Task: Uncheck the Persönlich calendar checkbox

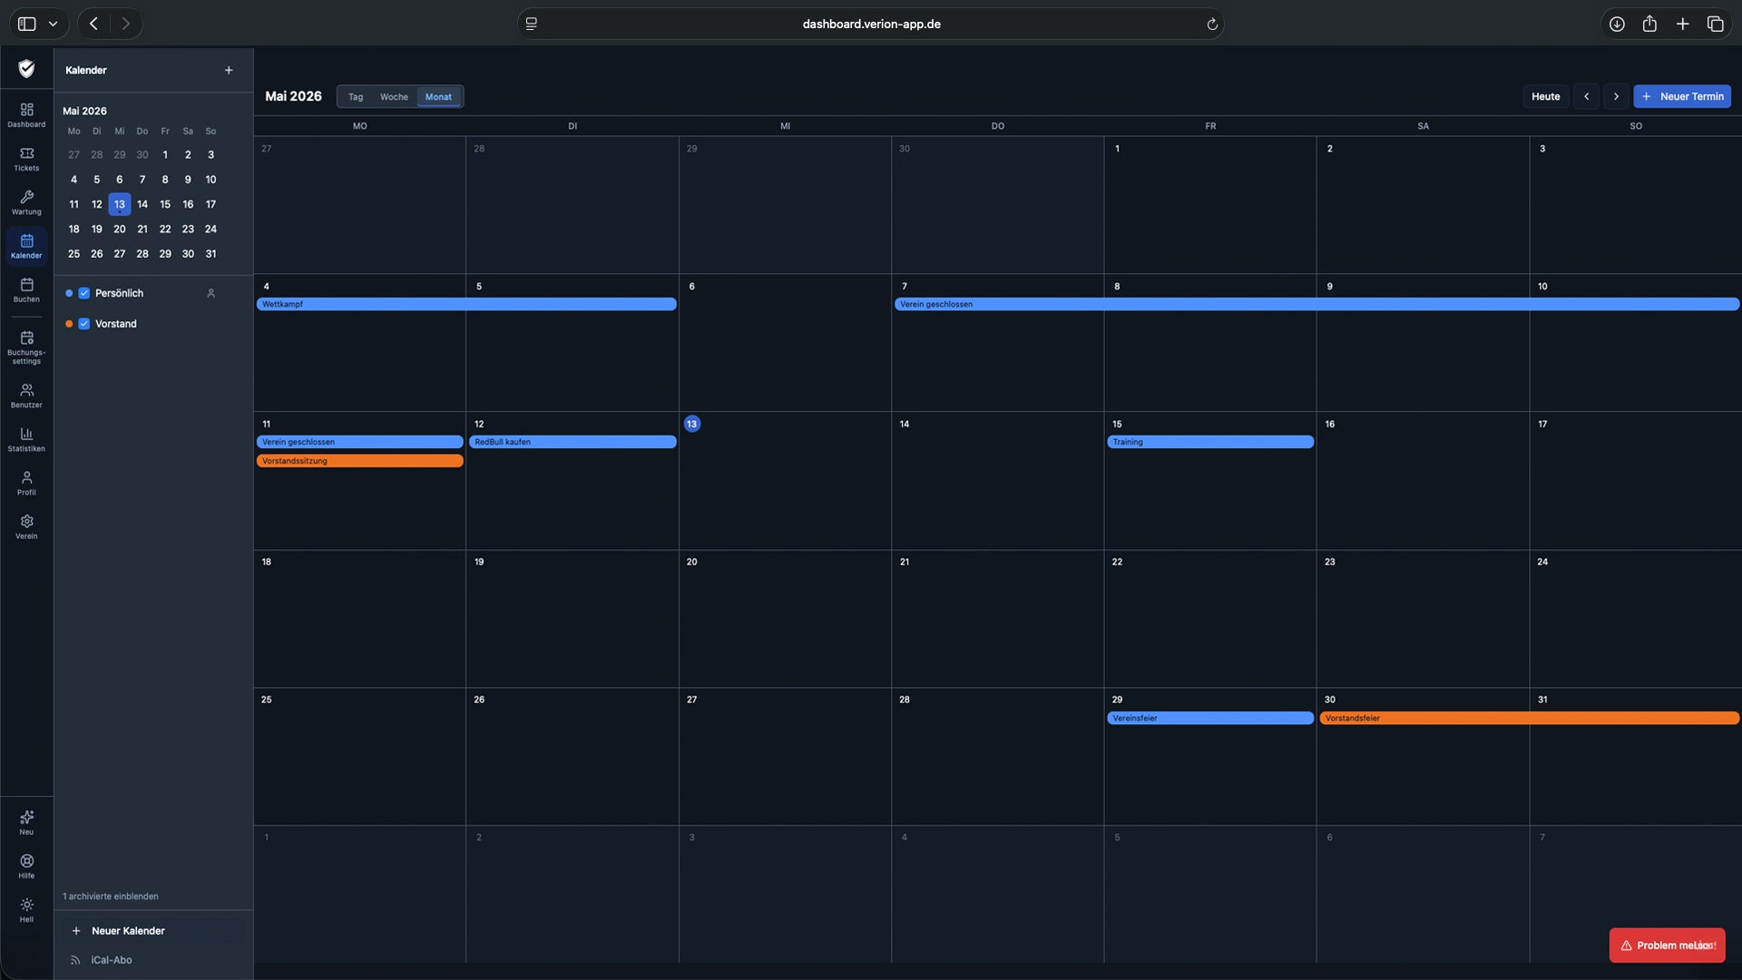Action: (84, 293)
